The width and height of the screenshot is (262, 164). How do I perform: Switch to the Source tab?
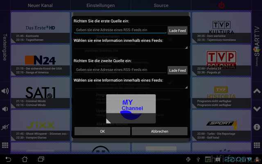tap(161, 5)
